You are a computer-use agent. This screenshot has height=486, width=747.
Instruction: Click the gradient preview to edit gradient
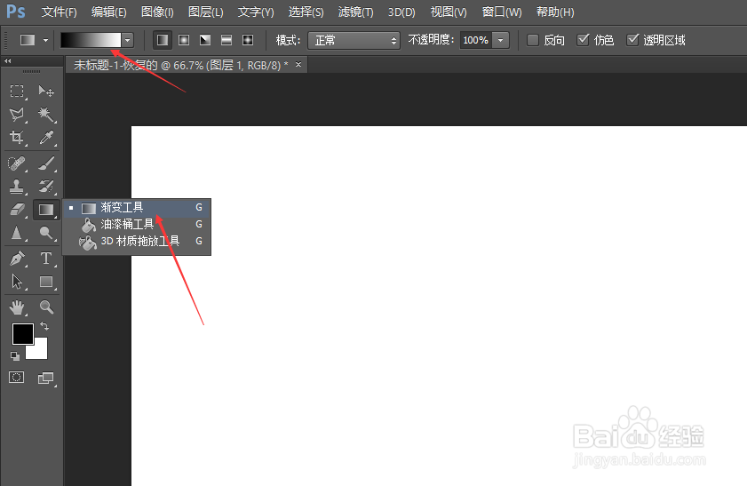point(91,41)
